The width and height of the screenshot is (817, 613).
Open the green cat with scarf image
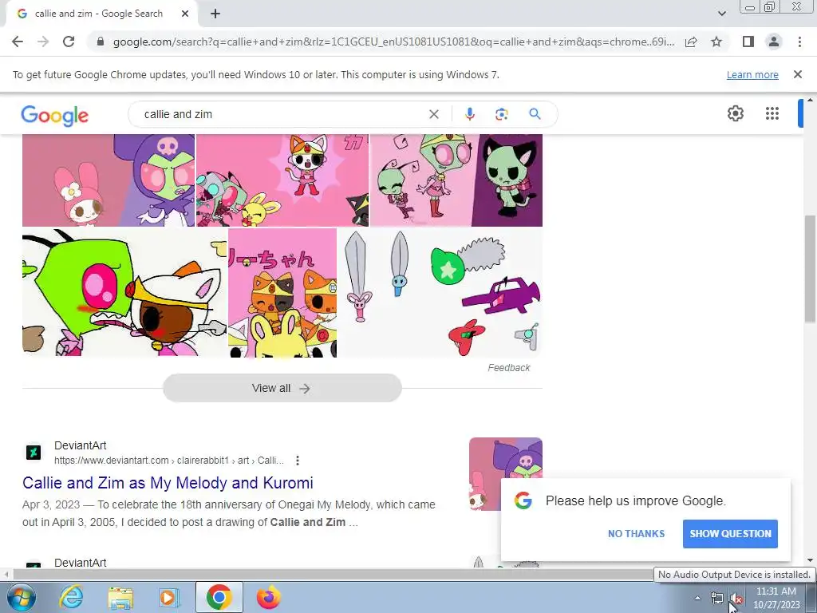(x=456, y=180)
